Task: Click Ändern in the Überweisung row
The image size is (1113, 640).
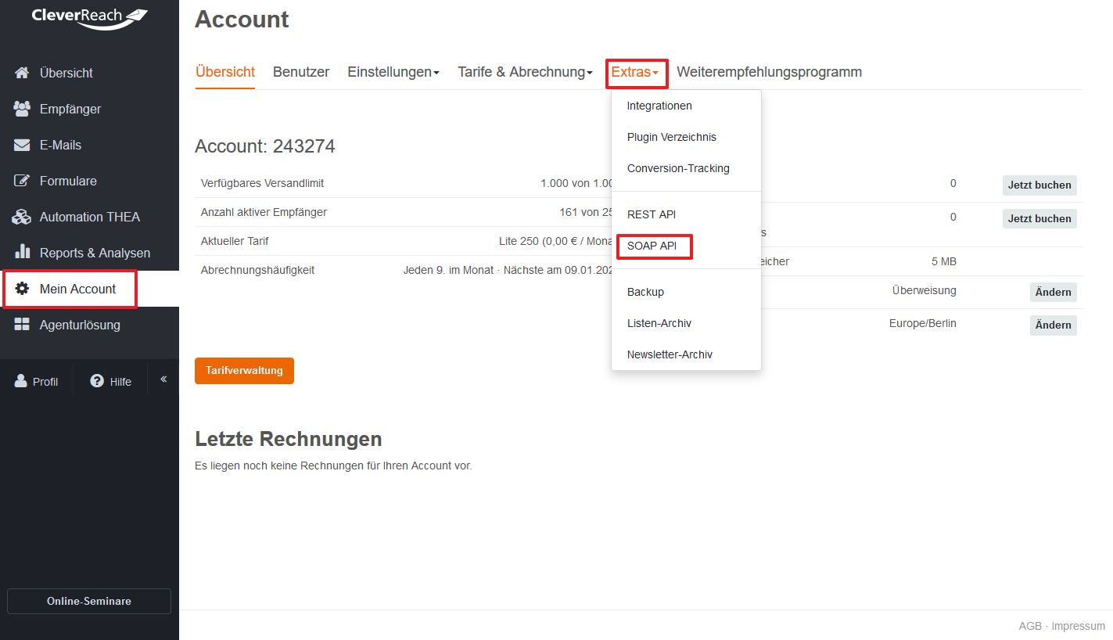Action: [1053, 292]
